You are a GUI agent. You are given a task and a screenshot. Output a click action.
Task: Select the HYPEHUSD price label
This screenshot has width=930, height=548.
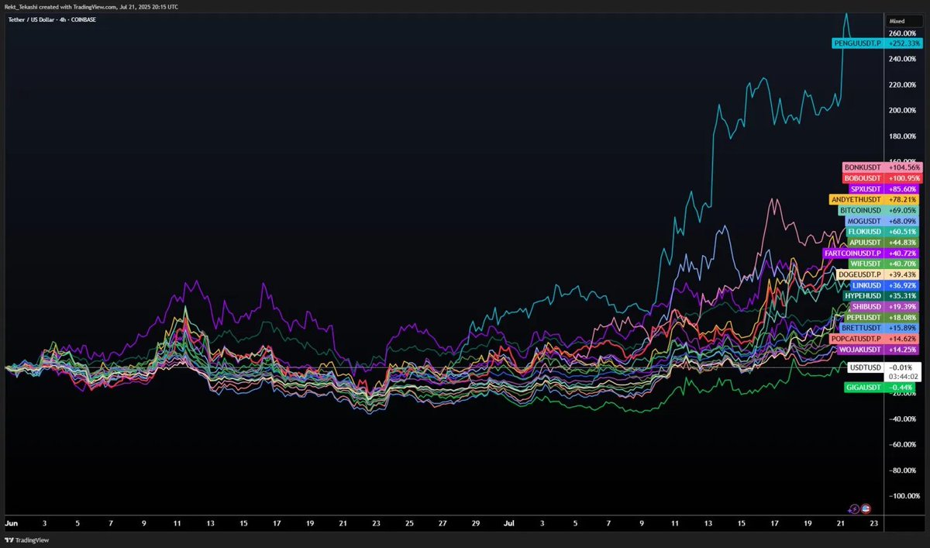863,296
